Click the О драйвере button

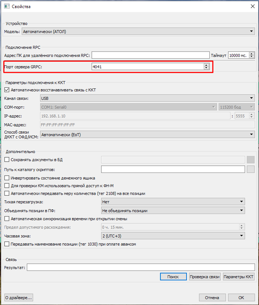[18, 297]
